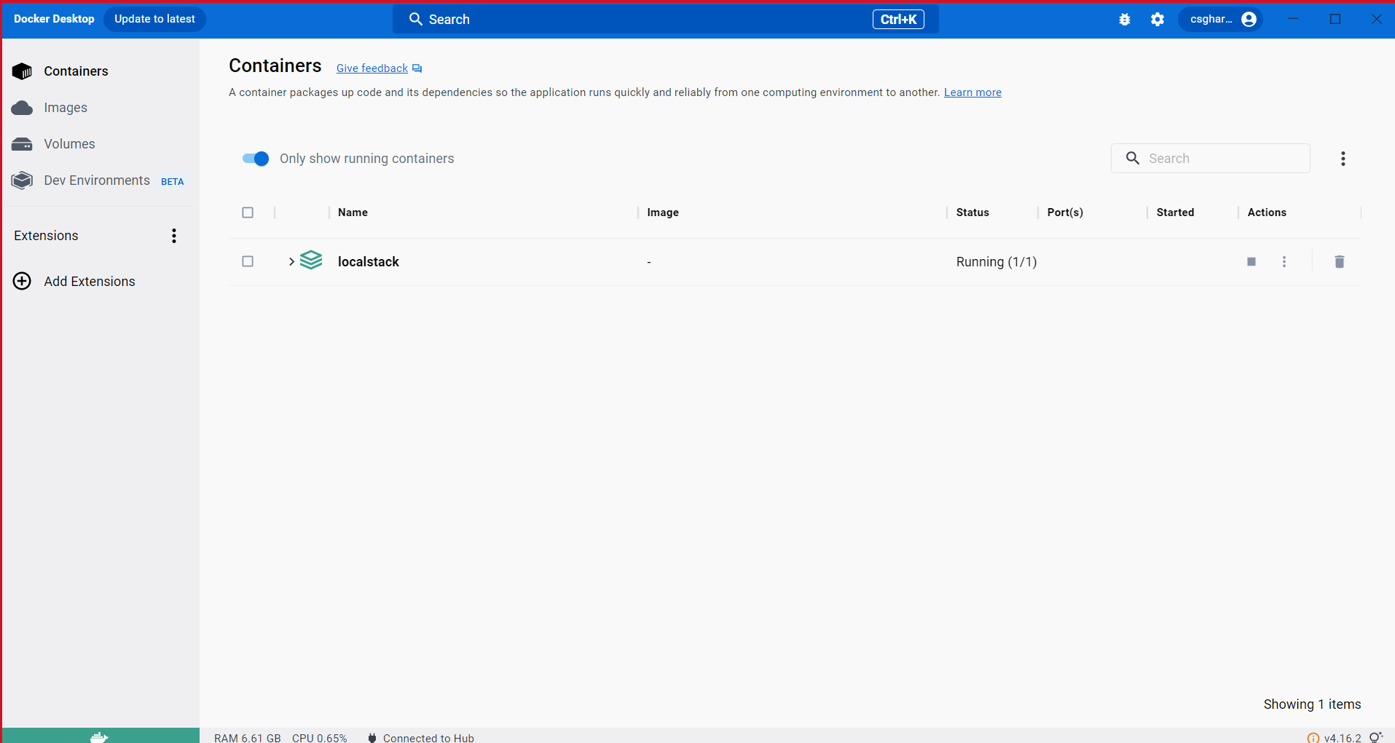The width and height of the screenshot is (1395, 743).
Task: Click the Docker Desktop title text
Action: (54, 19)
